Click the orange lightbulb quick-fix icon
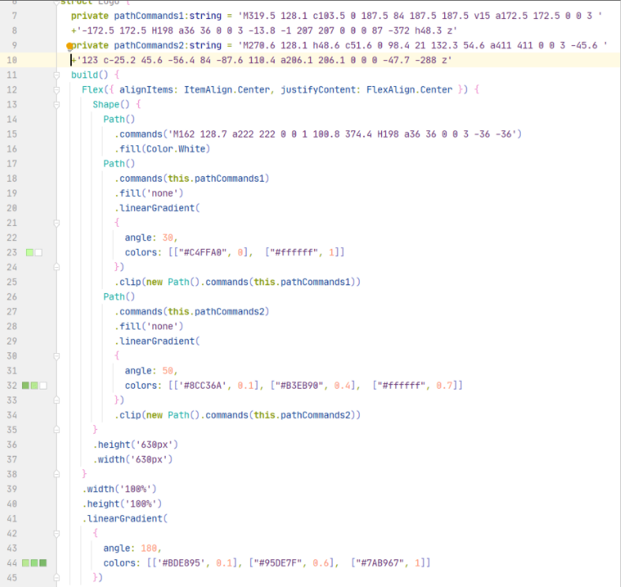Image resolution: width=621 pixels, height=587 pixels. (70, 47)
